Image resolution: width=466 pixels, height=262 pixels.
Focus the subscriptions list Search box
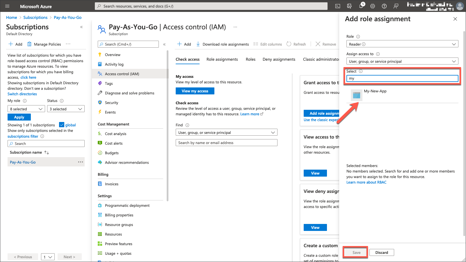(46, 143)
